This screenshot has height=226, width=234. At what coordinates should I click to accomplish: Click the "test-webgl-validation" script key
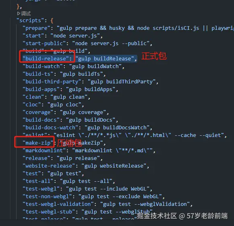point(58,204)
